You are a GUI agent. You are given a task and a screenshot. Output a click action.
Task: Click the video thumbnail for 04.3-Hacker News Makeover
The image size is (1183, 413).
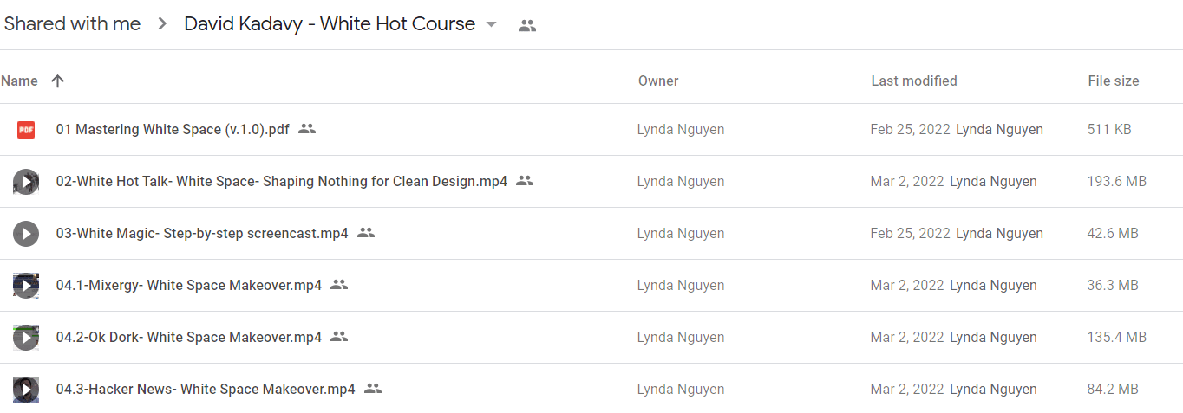click(x=26, y=390)
